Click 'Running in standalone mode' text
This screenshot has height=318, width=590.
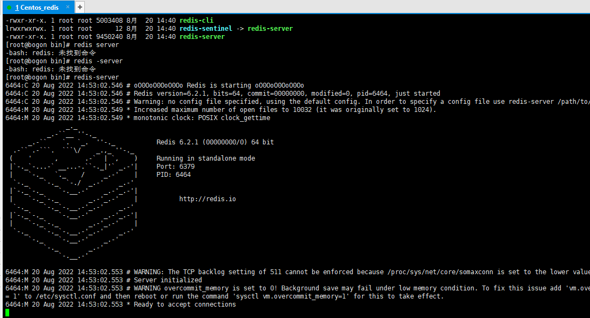pos(206,158)
